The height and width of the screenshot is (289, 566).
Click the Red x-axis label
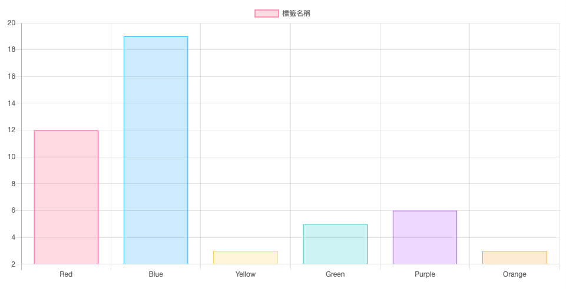coord(66,274)
